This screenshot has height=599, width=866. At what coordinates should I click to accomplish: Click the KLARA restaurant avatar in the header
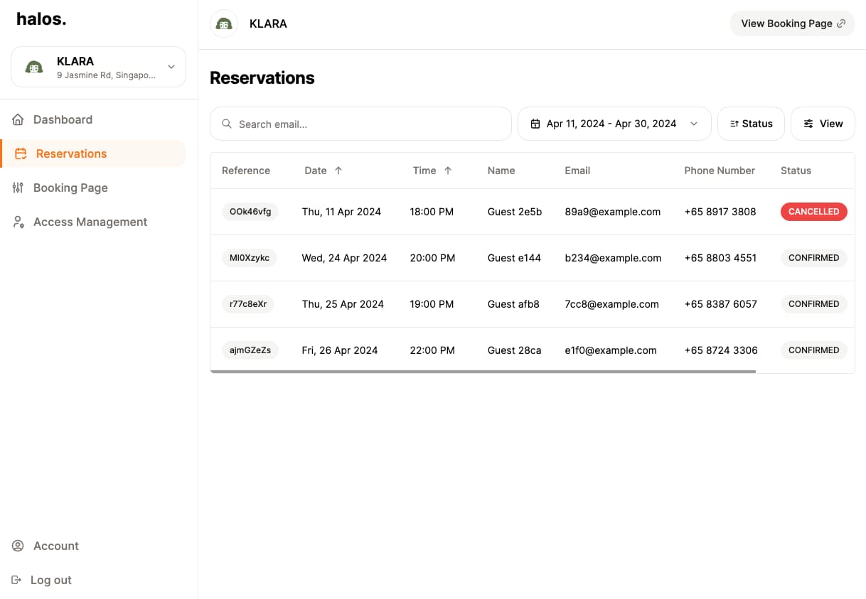(224, 23)
